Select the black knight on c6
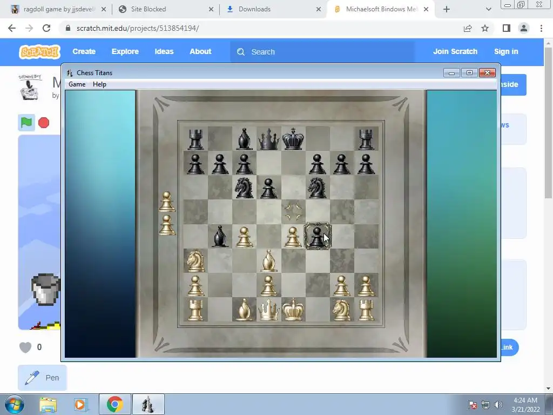The width and height of the screenshot is (553, 415). [x=244, y=188]
